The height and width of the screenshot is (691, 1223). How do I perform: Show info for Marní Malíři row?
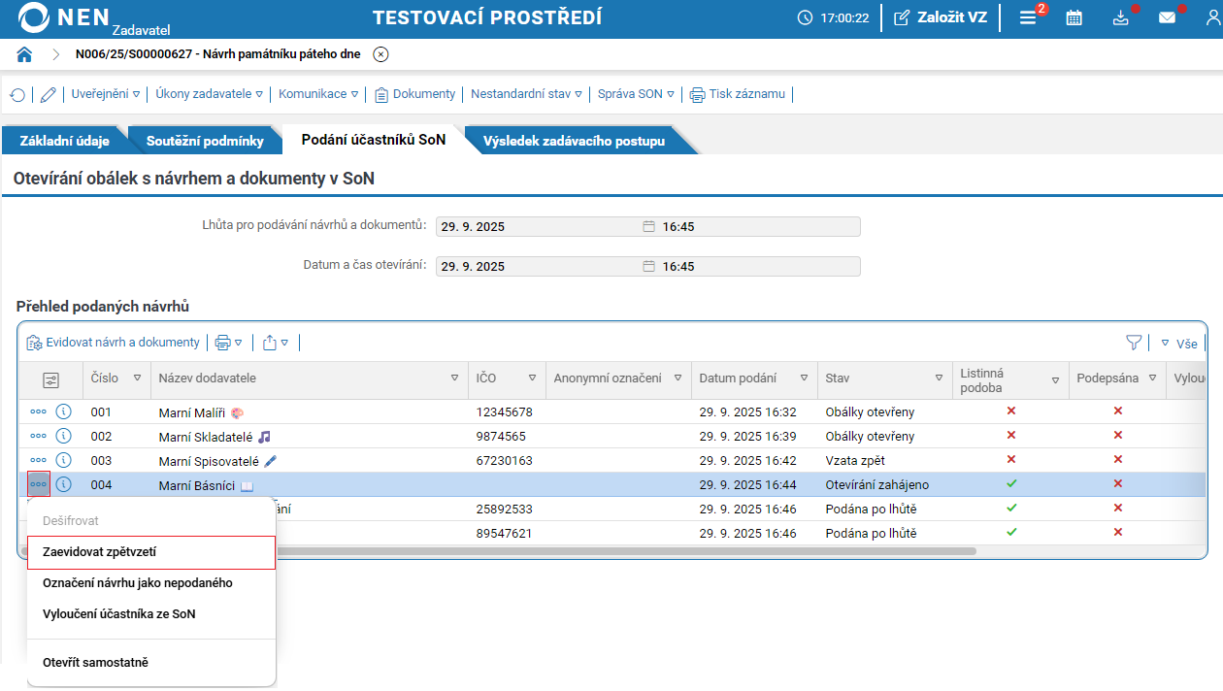click(x=64, y=411)
